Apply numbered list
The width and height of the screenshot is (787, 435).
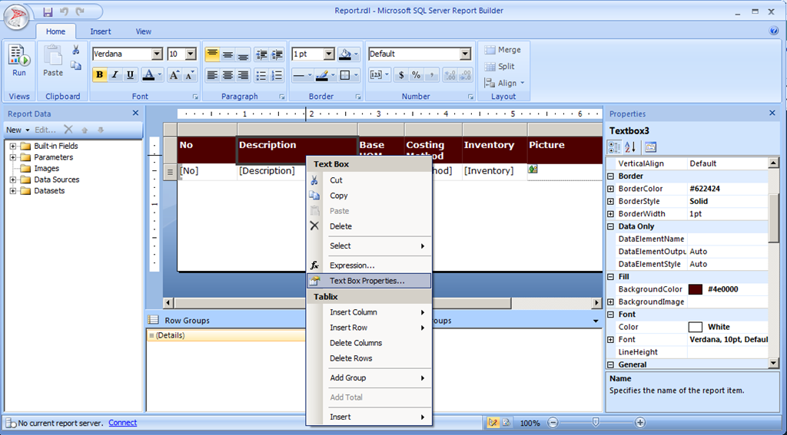[x=277, y=75]
